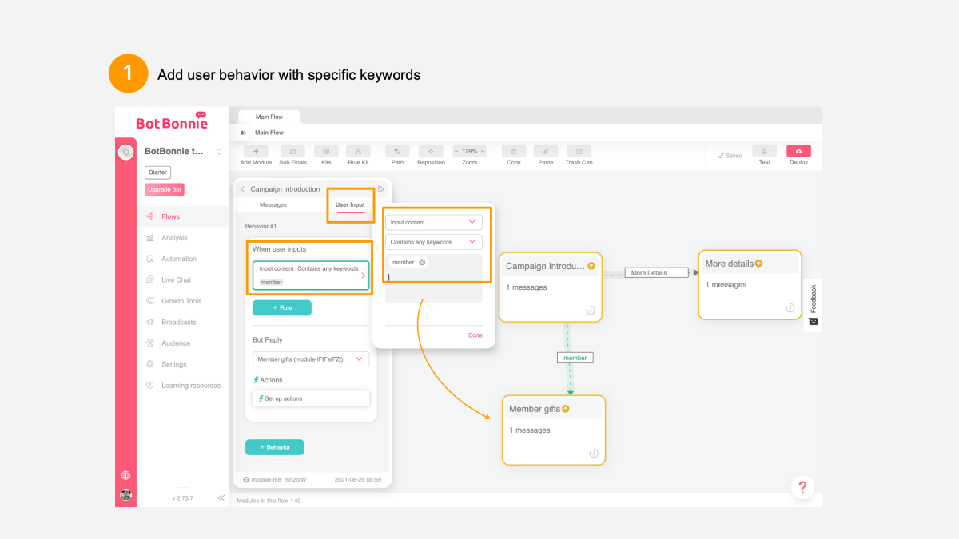Switch to the Messages tab
The height and width of the screenshot is (539, 959).
coord(273,205)
